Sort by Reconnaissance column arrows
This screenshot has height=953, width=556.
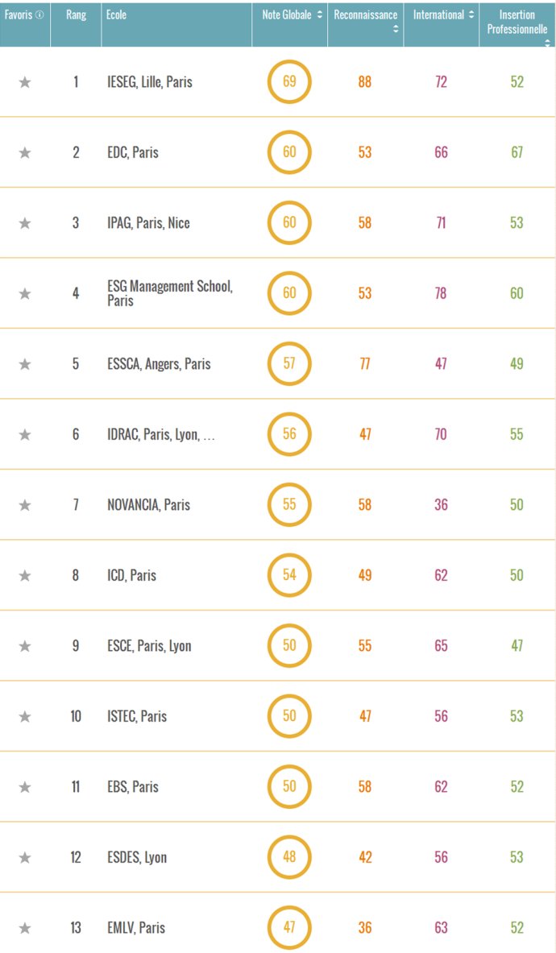tap(396, 28)
